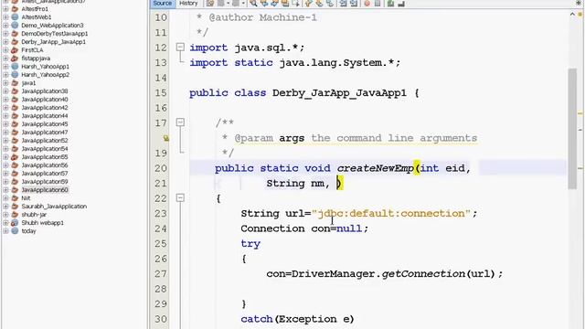
Task: Expand the Saurabh_JavaApplication node
Action: pos(5,207)
